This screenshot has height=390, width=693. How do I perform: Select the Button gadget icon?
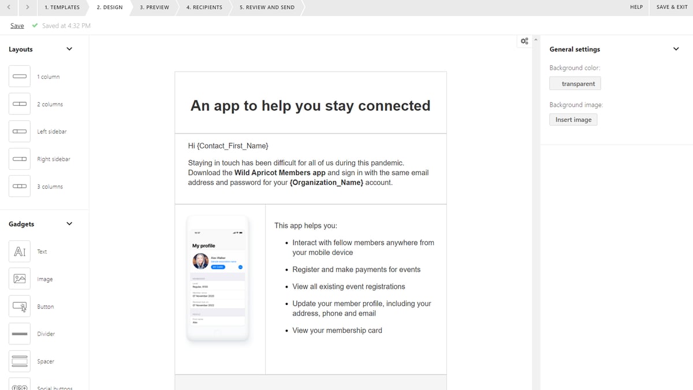click(x=20, y=307)
